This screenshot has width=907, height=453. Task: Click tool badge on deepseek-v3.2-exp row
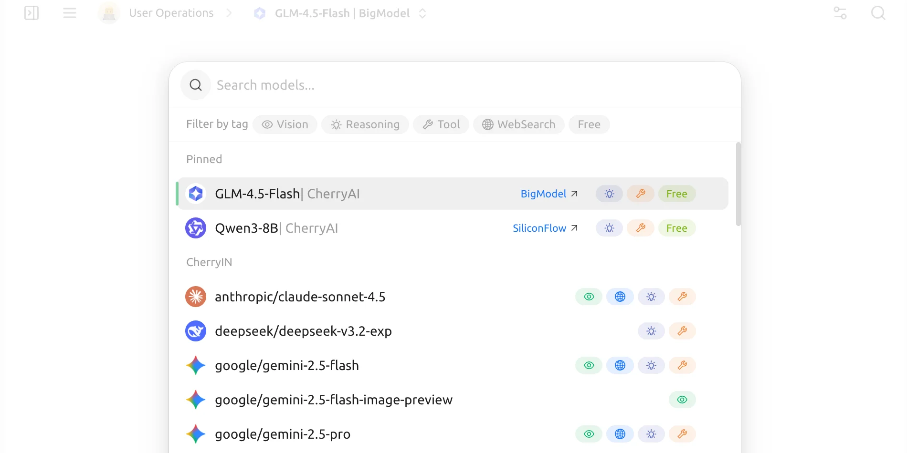[x=682, y=331]
